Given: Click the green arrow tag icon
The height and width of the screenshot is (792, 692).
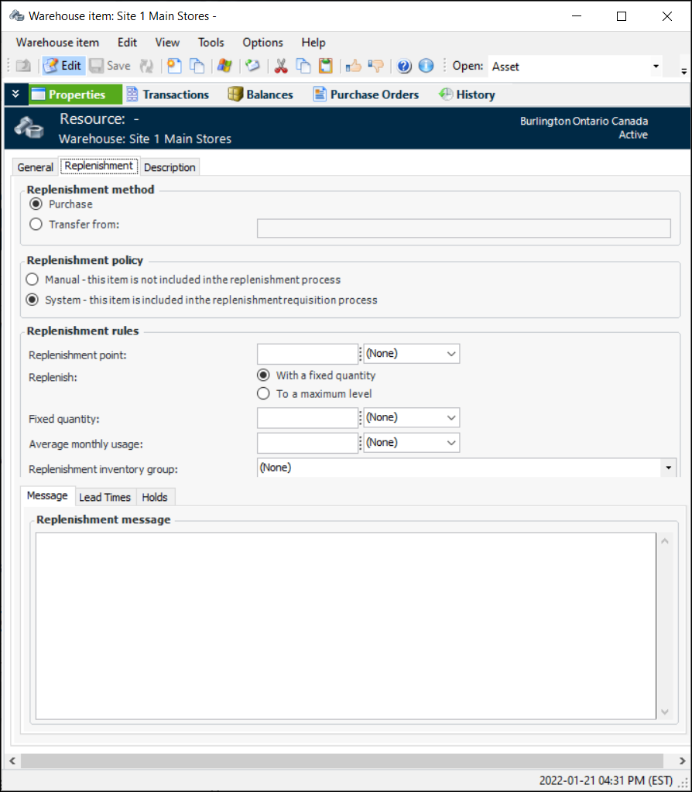Looking at the screenshot, I should [x=252, y=66].
